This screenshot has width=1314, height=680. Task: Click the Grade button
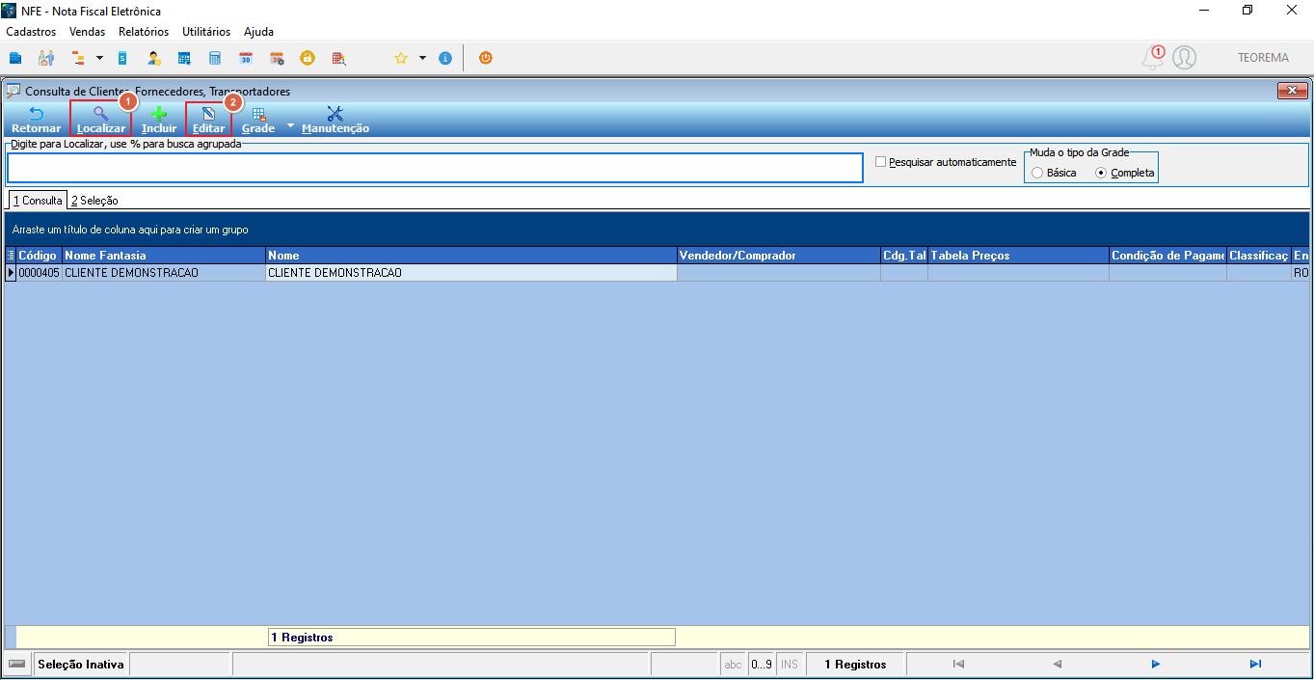(258, 120)
